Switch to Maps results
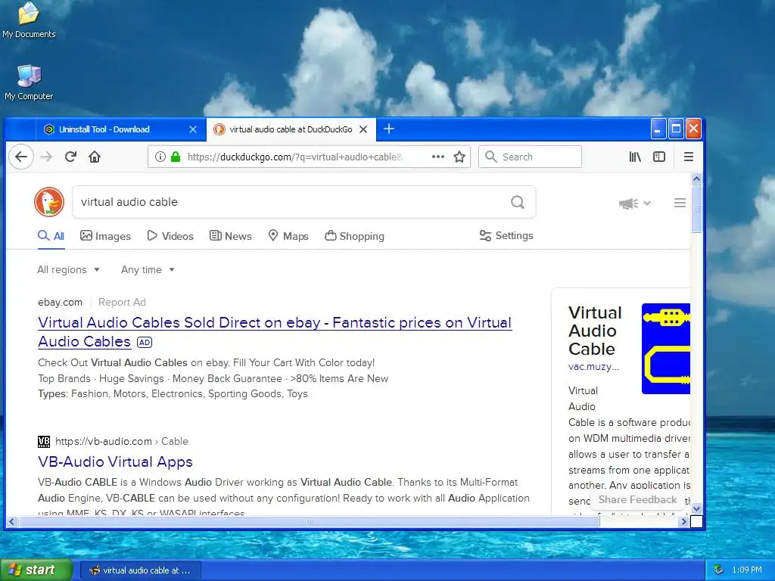The width and height of the screenshot is (775, 581). (x=288, y=236)
